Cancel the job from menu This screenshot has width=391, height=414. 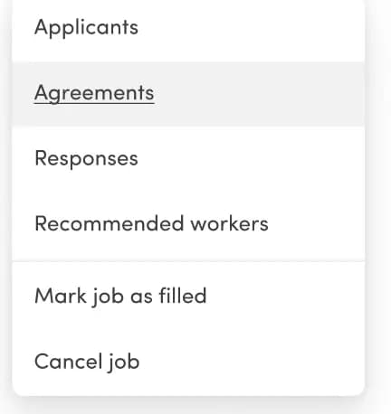tap(188, 362)
